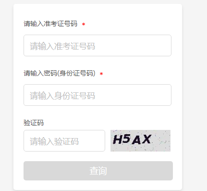Focus the 请输入身份证号码 password field

click(x=97, y=95)
